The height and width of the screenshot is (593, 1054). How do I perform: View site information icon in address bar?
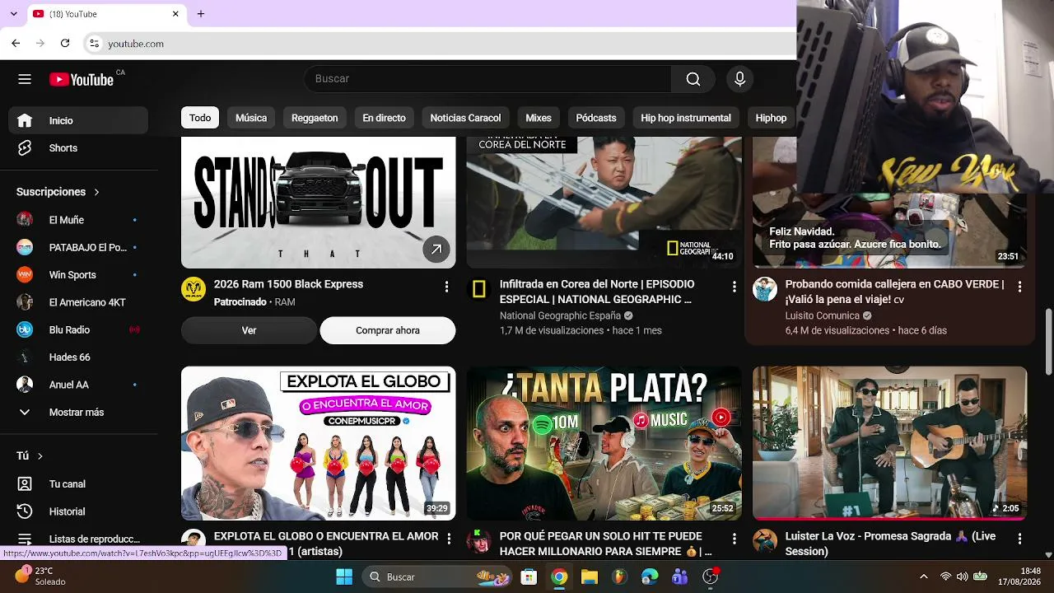(x=94, y=43)
